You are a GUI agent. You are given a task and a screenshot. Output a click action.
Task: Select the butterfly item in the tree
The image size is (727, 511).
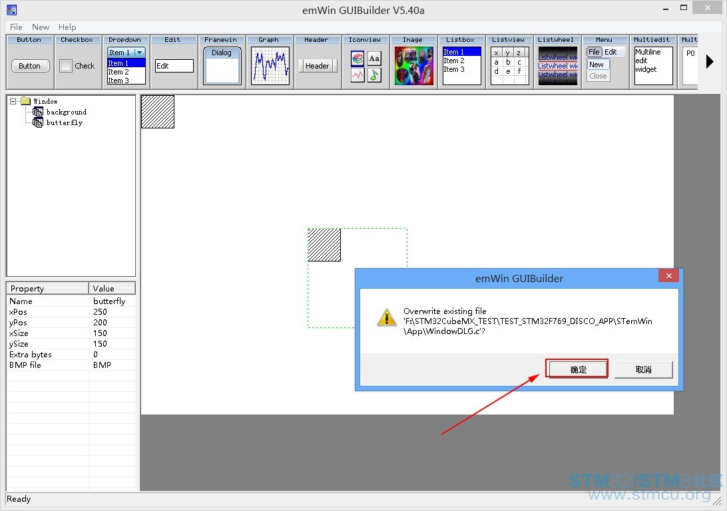(x=65, y=123)
